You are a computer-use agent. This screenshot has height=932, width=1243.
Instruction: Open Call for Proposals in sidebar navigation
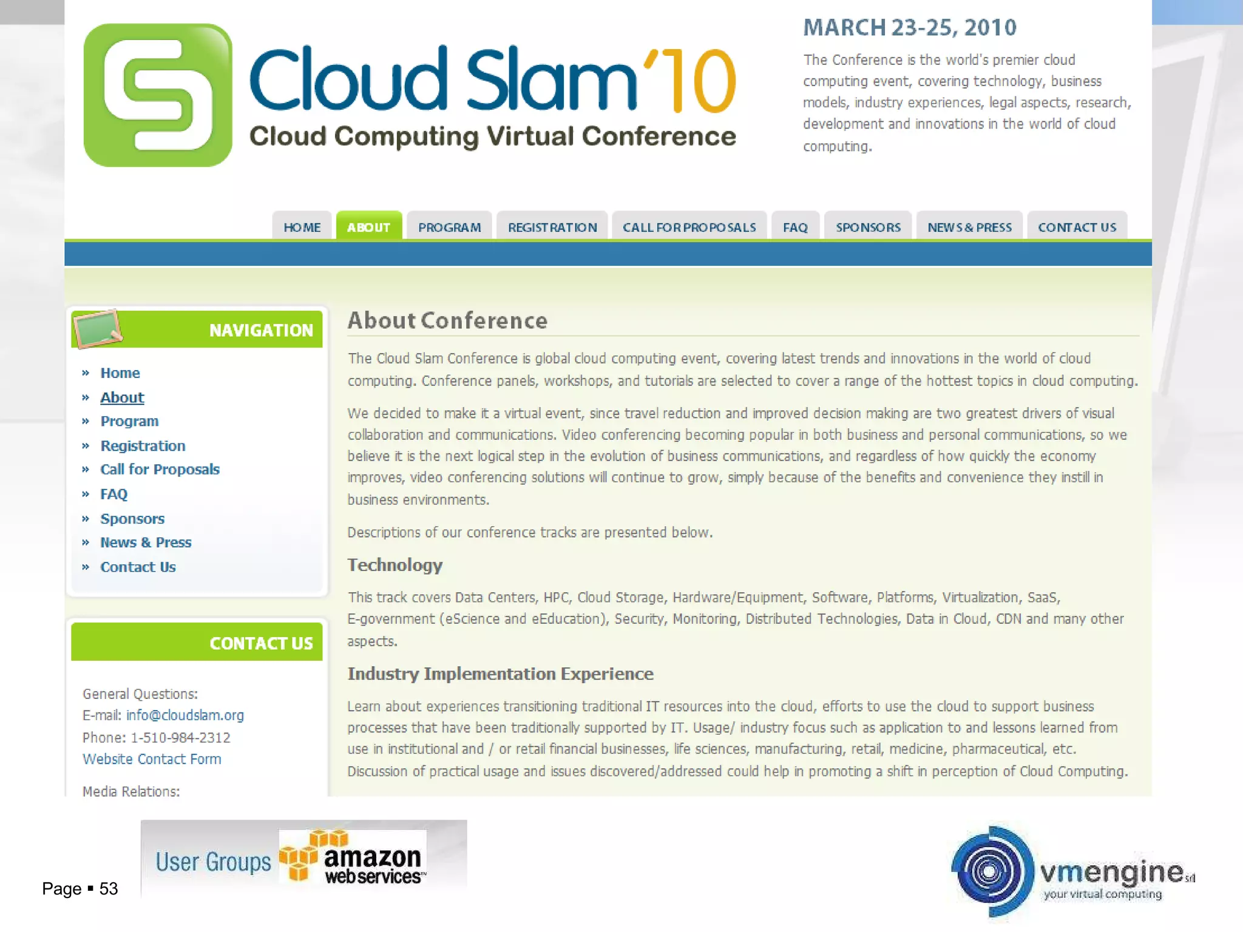[160, 470]
